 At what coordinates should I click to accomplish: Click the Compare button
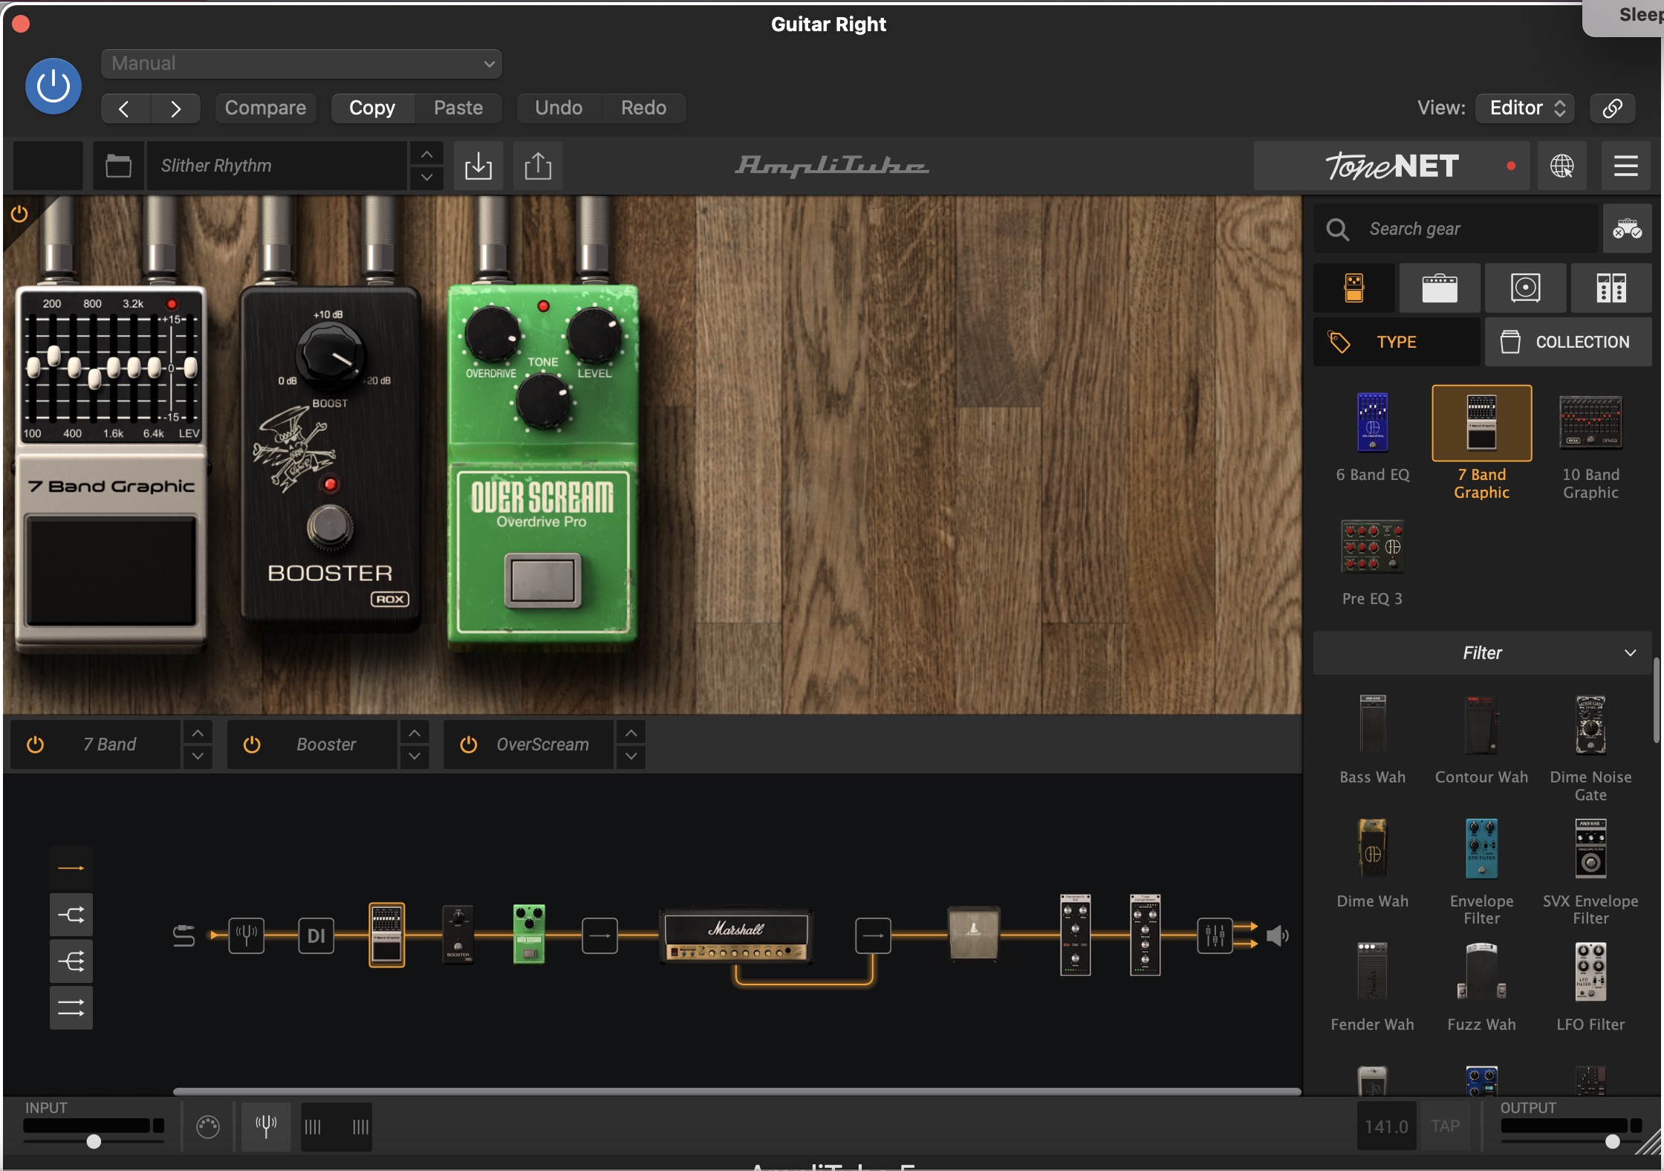(265, 108)
